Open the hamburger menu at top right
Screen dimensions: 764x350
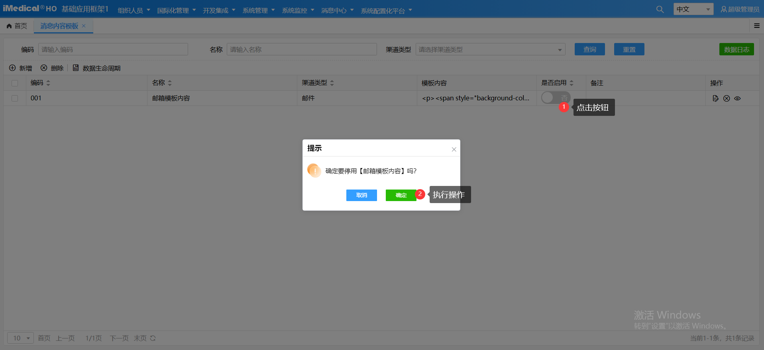point(756,26)
